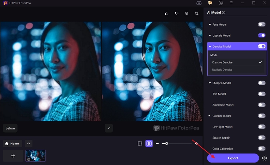Click the AI Model panel heading

click(214, 12)
